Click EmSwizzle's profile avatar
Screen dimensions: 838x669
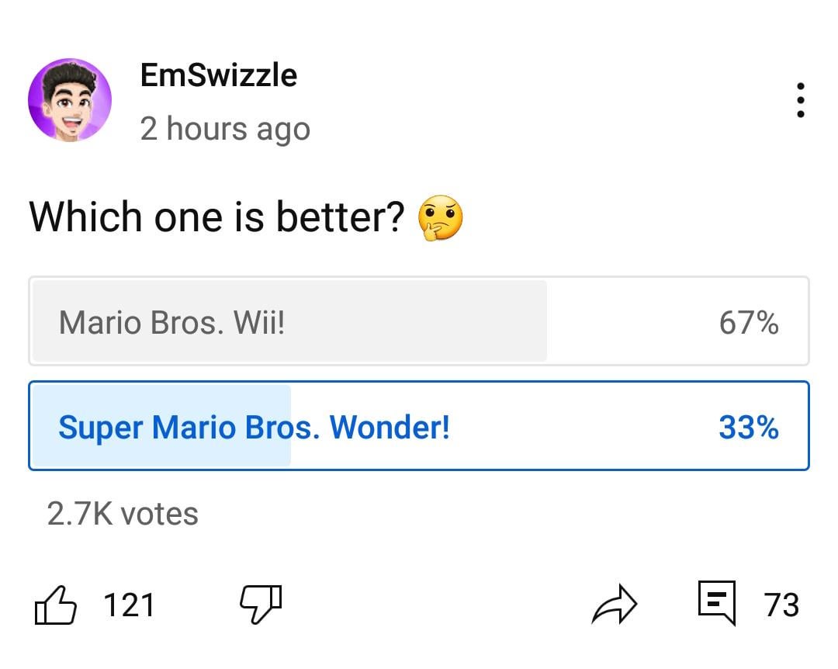tap(70, 101)
